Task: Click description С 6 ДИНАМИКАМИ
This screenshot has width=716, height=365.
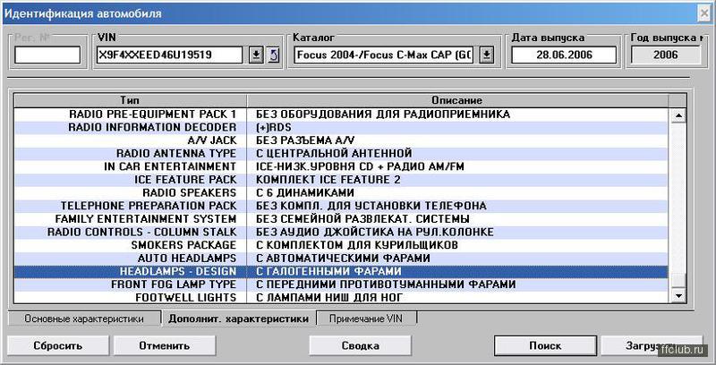Action: 305,193
